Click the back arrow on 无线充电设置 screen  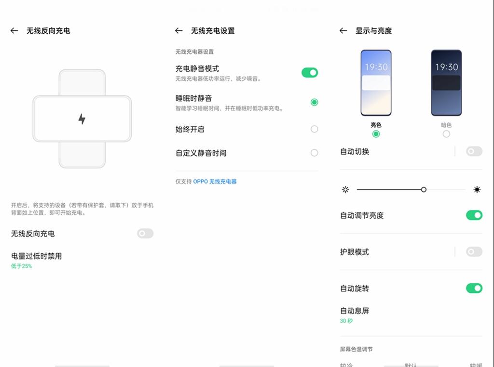point(178,30)
